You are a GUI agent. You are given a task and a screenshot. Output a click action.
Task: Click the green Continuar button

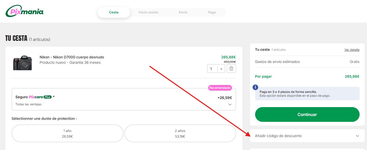pyautogui.click(x=307, y=114)
